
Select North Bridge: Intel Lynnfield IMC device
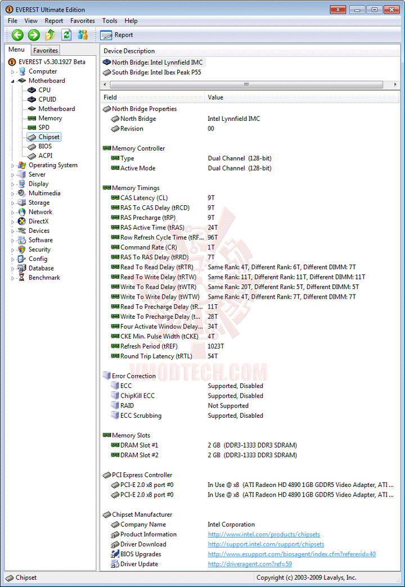click(154, 62)
